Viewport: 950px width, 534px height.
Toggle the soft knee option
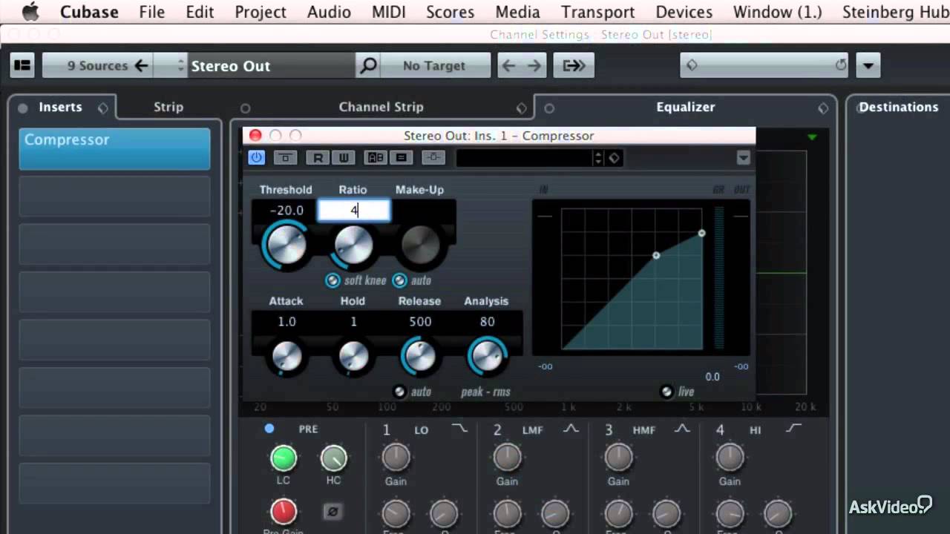(332, 280)
